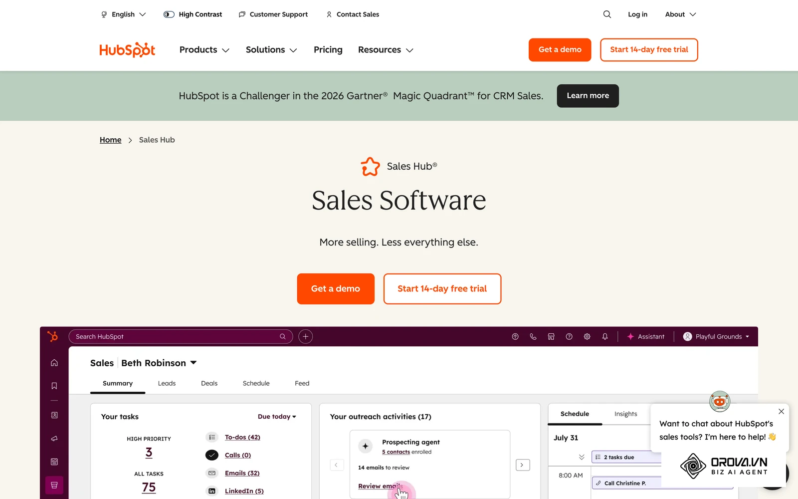The height and width of the screenshot is (499, 798).
Task: Click the header Start 14-day free trial
Action: pos(649,50)
